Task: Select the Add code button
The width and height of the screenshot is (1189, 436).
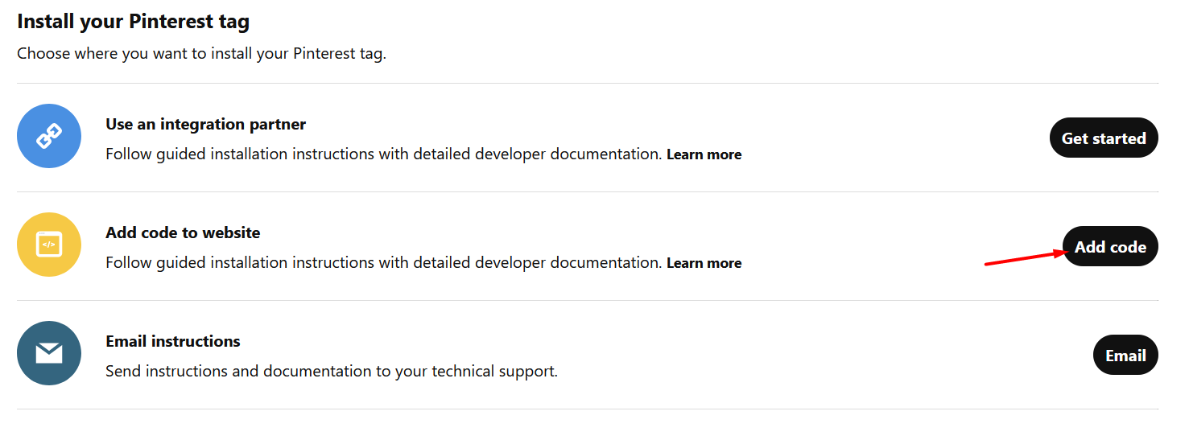Action: [1110, 247]
